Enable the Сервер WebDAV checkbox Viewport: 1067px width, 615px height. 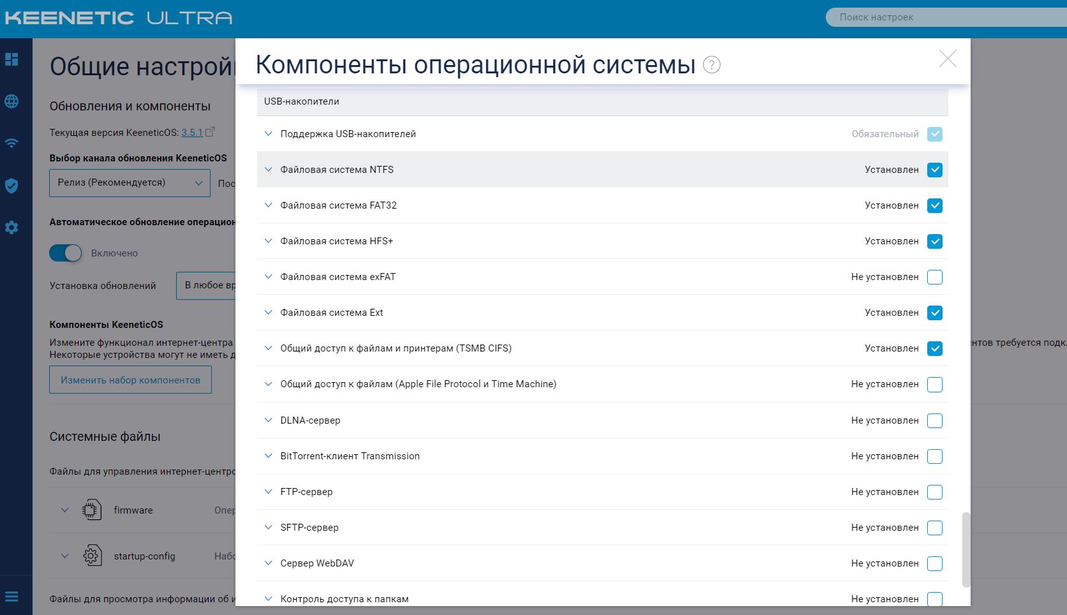pos(935,563)
